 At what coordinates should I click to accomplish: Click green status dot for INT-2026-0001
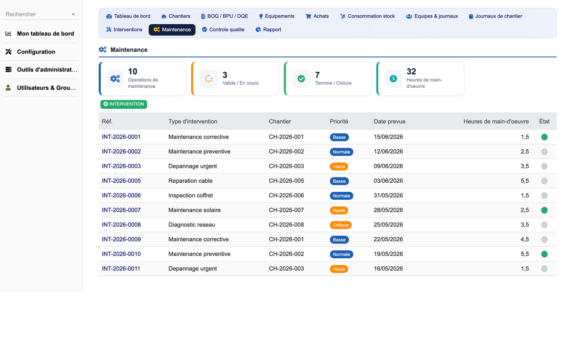pyautogui.click(x=544, y=137)
